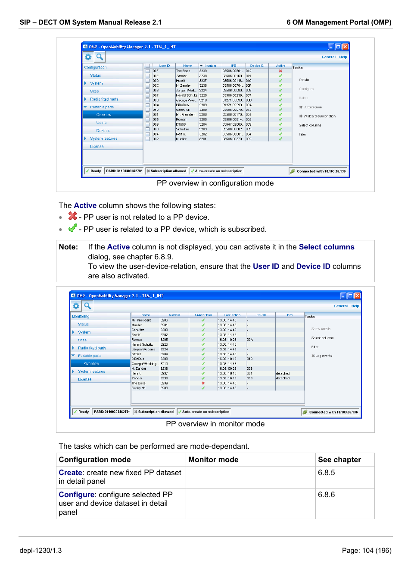
Task: Tick the checkbox for user 007 Harald Schultz
Action: 148,95
